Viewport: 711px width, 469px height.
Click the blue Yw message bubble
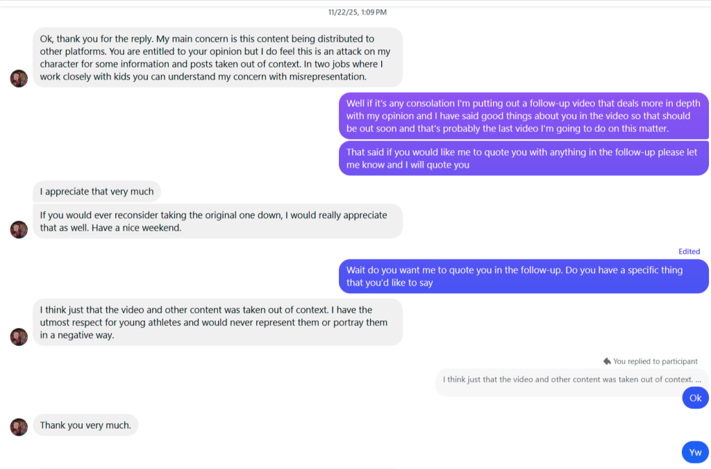694,452
